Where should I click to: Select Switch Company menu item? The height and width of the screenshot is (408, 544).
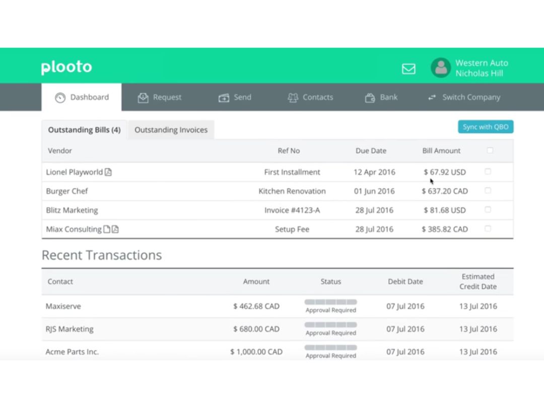point(464,98)
